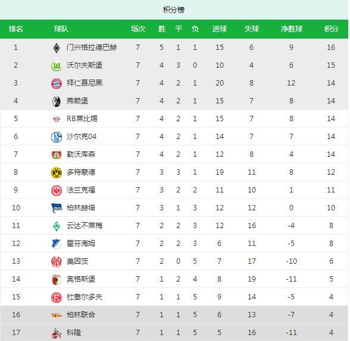Screen dimensions: 350x341
Task: Click the Bayer Leverkusen crest icon
Action: (x=57, y=154)
